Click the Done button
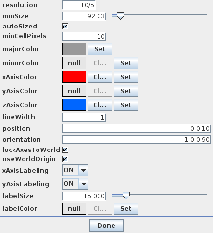This screenshot has height=233, width=213. click(106, 225)
